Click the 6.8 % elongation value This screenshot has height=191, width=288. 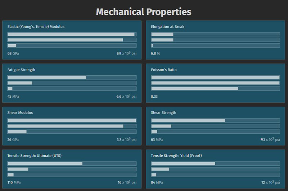pos(156,53)
